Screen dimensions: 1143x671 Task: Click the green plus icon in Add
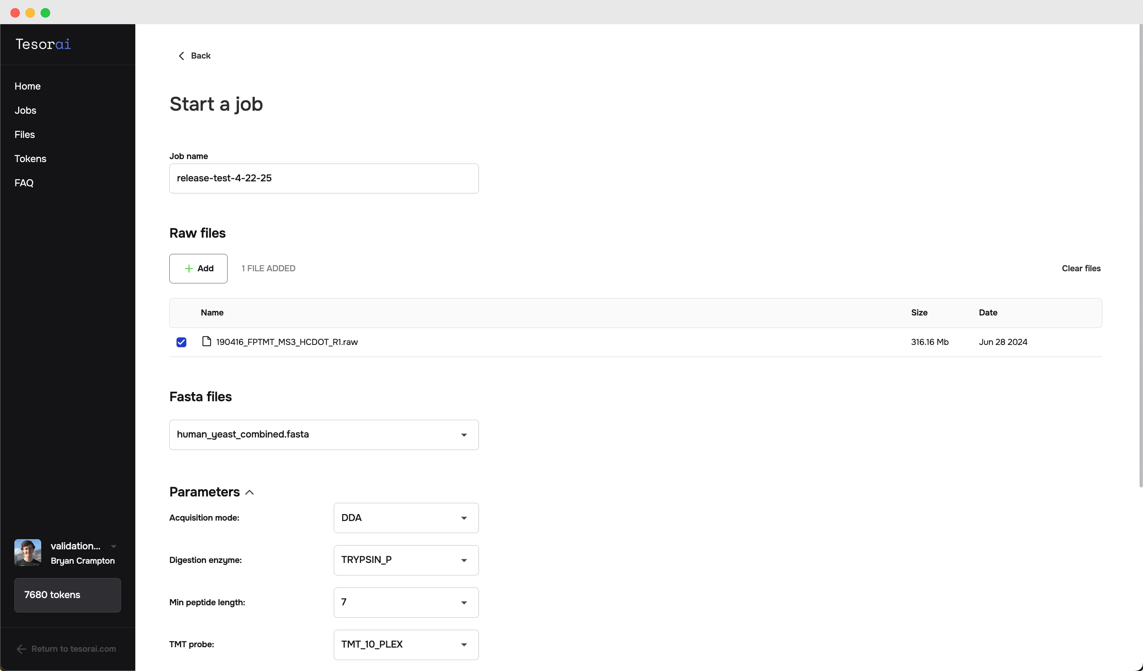tap(189, 268)
